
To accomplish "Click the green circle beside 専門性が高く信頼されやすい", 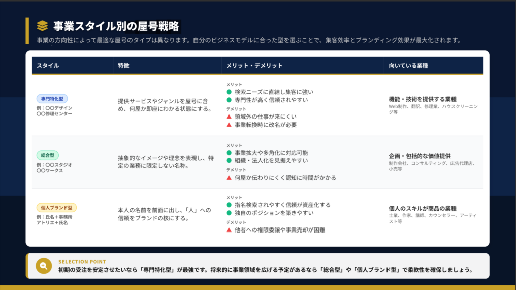I will 229,100.
